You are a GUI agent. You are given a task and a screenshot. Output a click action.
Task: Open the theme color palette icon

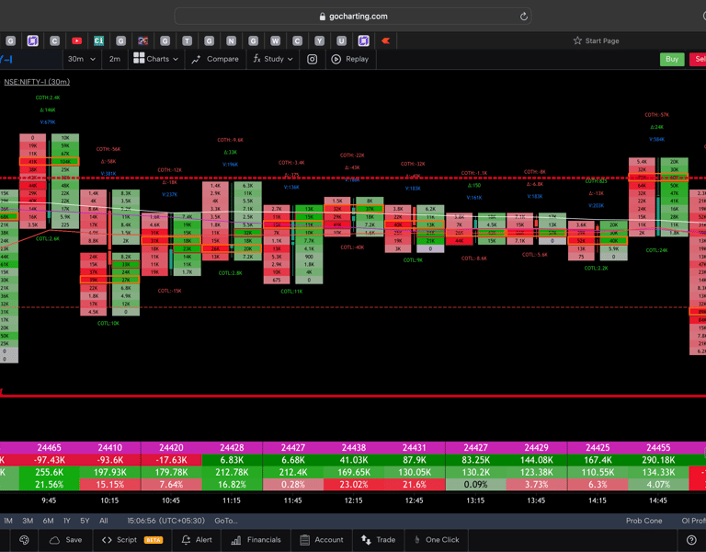tap(24, 540)
